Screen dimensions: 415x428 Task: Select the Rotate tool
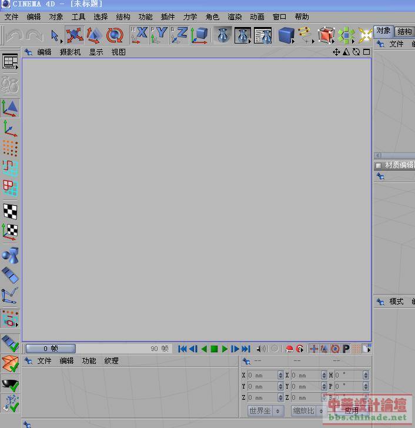pyautogui.click(x=115, y=35)
